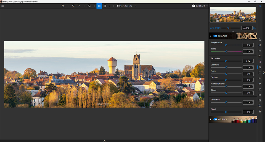Switch to split compare view
Viewport: 265px width, 142px height.
(x=105, y=6)
